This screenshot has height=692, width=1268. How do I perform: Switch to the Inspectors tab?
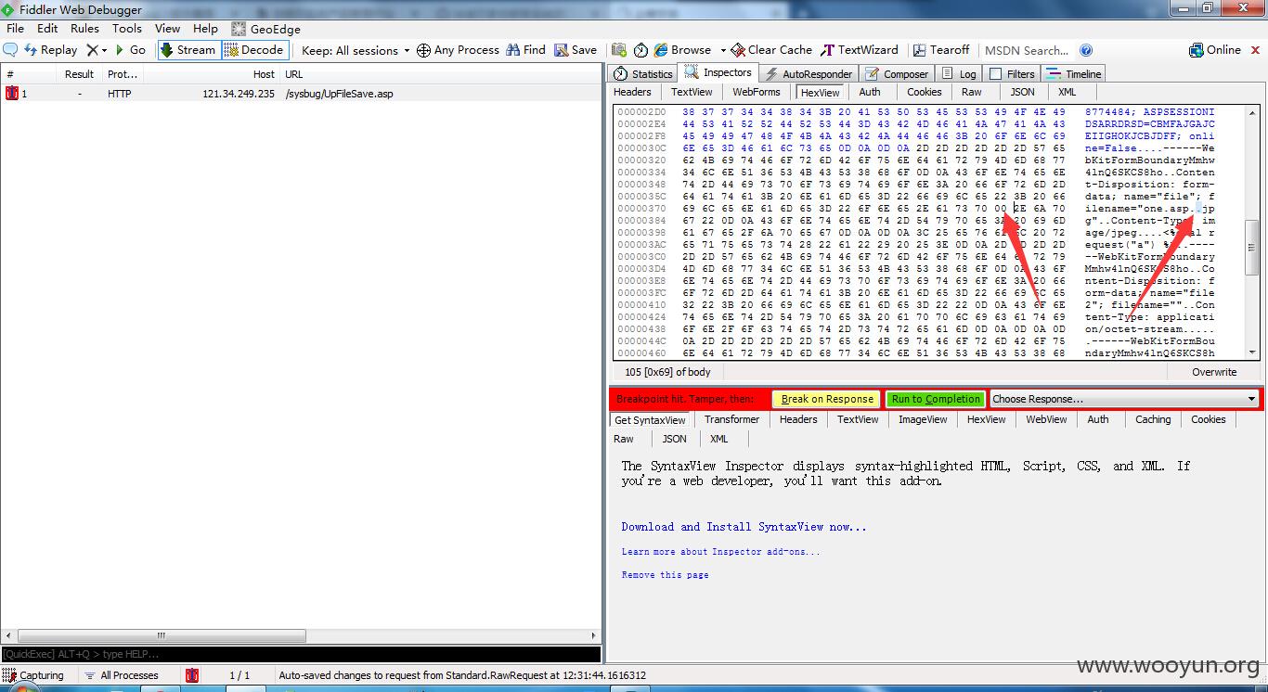click(718, 72)
